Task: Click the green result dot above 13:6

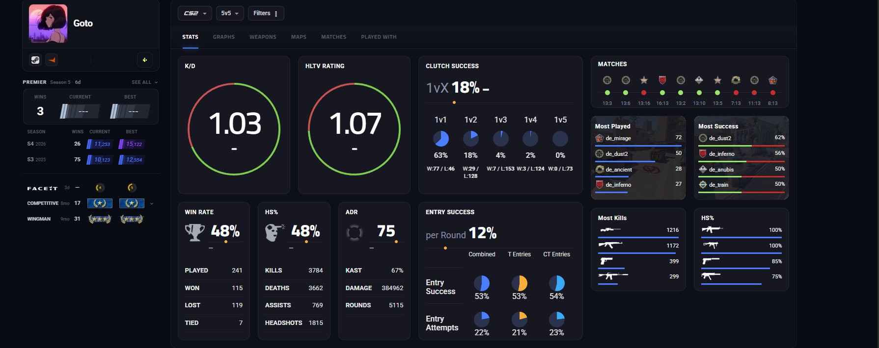Action: (625, 93)
